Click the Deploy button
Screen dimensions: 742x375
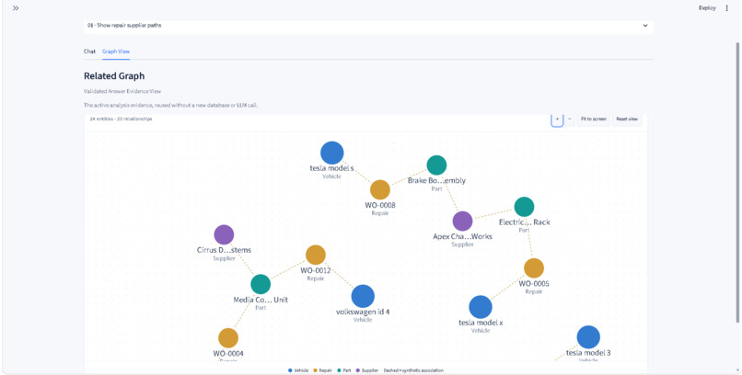click(707, 8)
